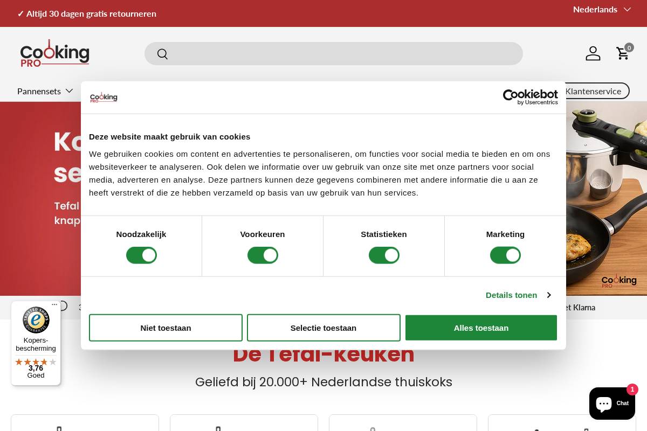Click the Cooking Pro logo
The width and height of the screenshot is (647, 431).
[54, 53]
